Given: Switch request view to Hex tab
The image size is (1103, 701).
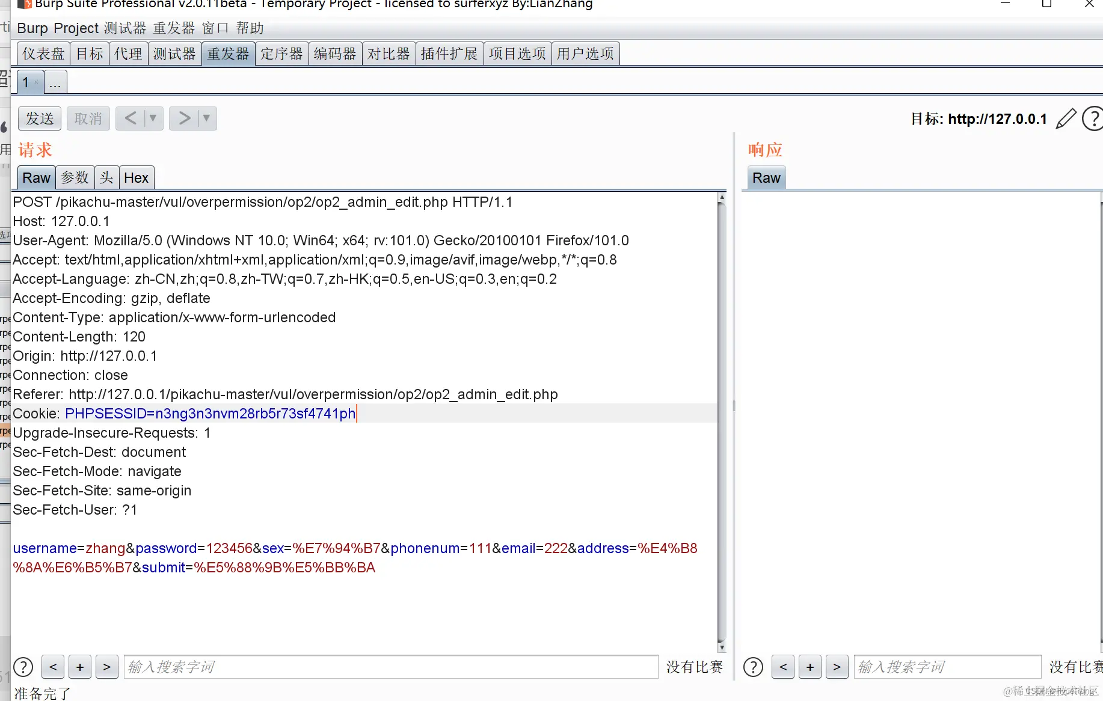Looking at the screenshot, I should (137, 178).
